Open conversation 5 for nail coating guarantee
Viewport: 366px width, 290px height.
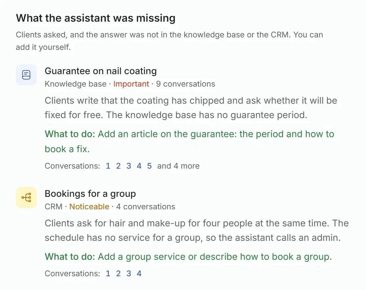click(150, 166)
